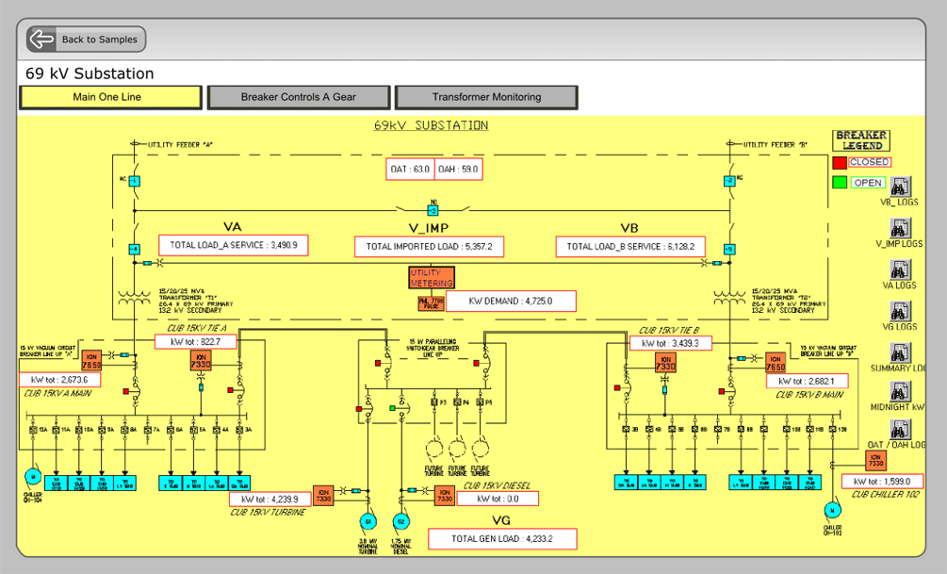Open the MIDNIGHT kW binoculars icon
The image size is (947, 574).
click(x=900, y=391)
